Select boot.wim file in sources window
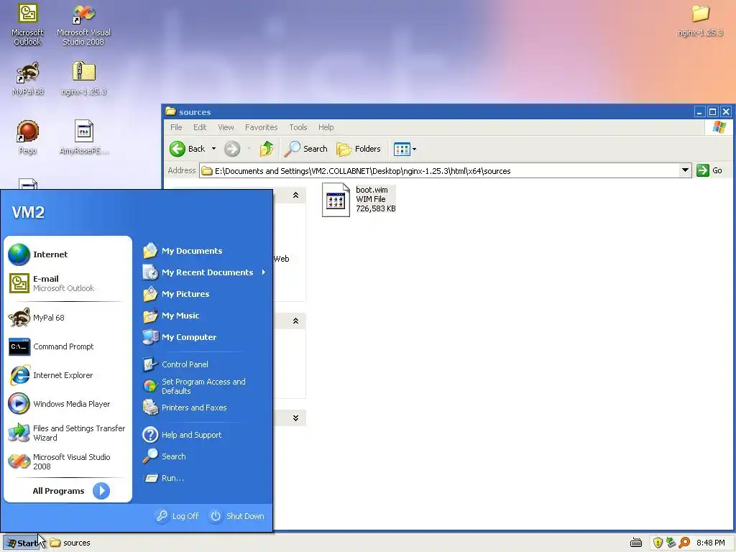 click(x=359, y=200)
